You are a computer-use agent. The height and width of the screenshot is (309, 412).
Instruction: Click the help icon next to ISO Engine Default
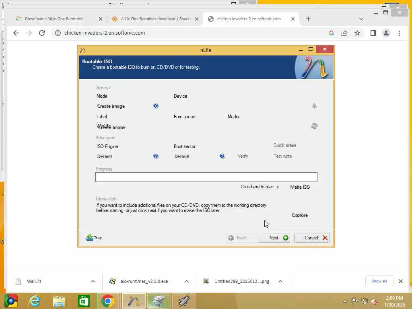156,156
